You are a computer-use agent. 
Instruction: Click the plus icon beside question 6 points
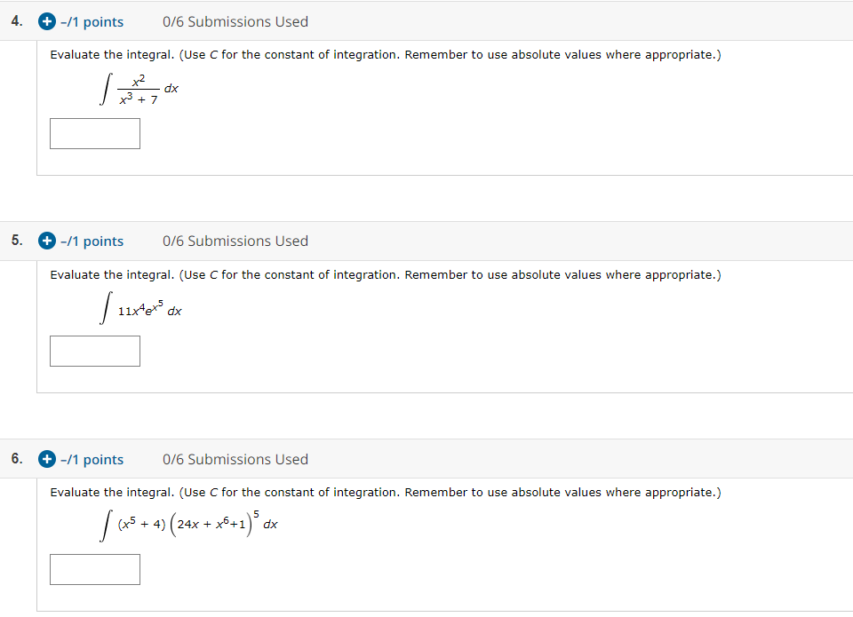tap(46, 459)
